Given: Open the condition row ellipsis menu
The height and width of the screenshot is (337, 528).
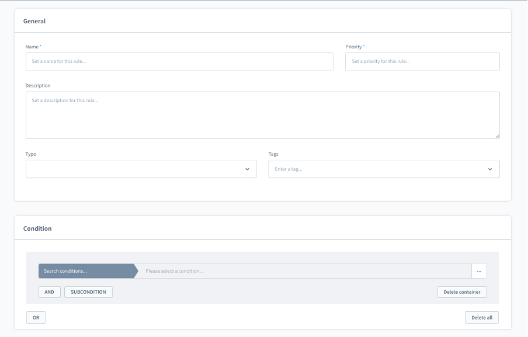Looking at the screenshot, I should coord(479,271).
